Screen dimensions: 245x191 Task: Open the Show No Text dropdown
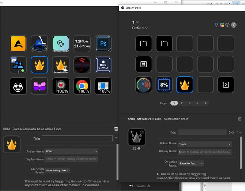tap(191, 163)
